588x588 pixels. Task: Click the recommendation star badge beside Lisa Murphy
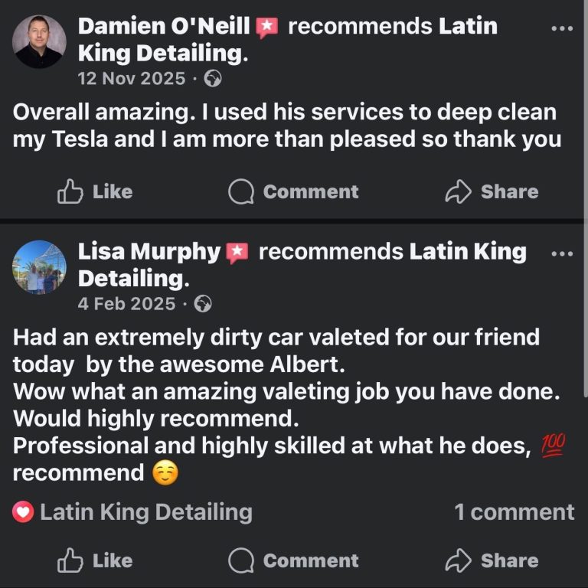point(237,253)
